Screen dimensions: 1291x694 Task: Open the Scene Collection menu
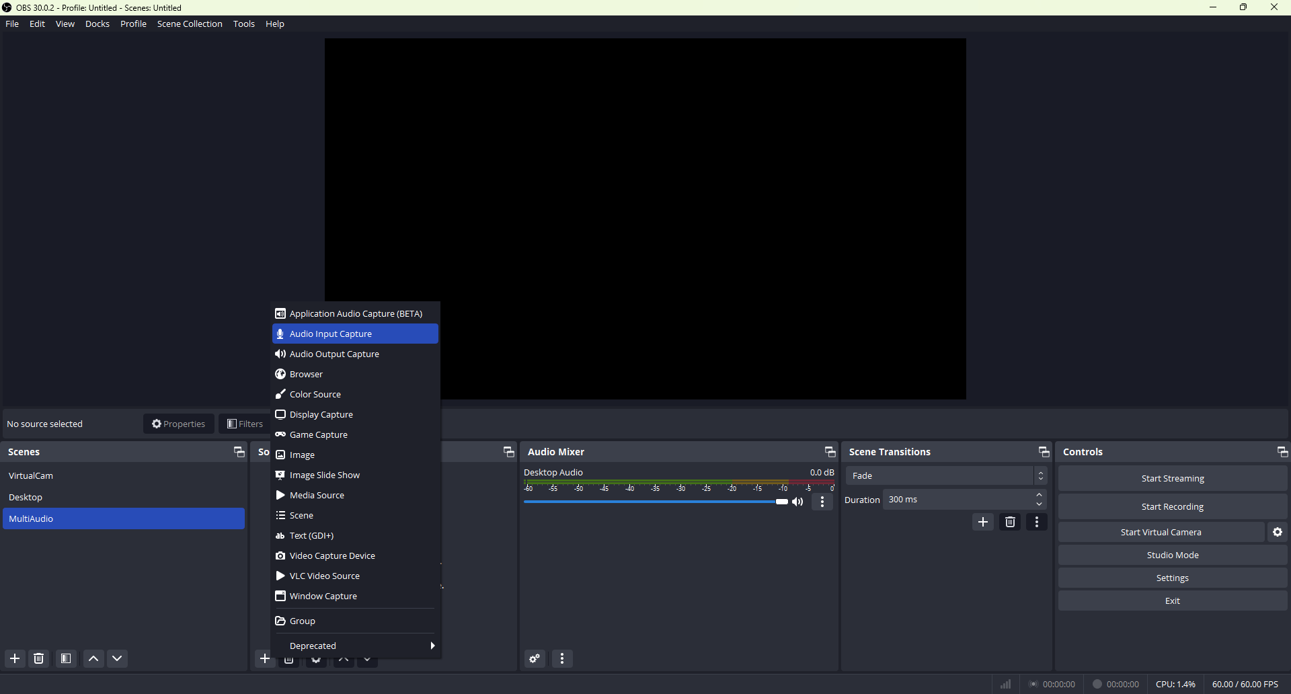[x=190, y=24]
